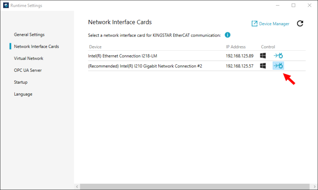Click the right scroll arrow at bottom
The height and width of the screenshot is (190, 318).
coord(313,186)
